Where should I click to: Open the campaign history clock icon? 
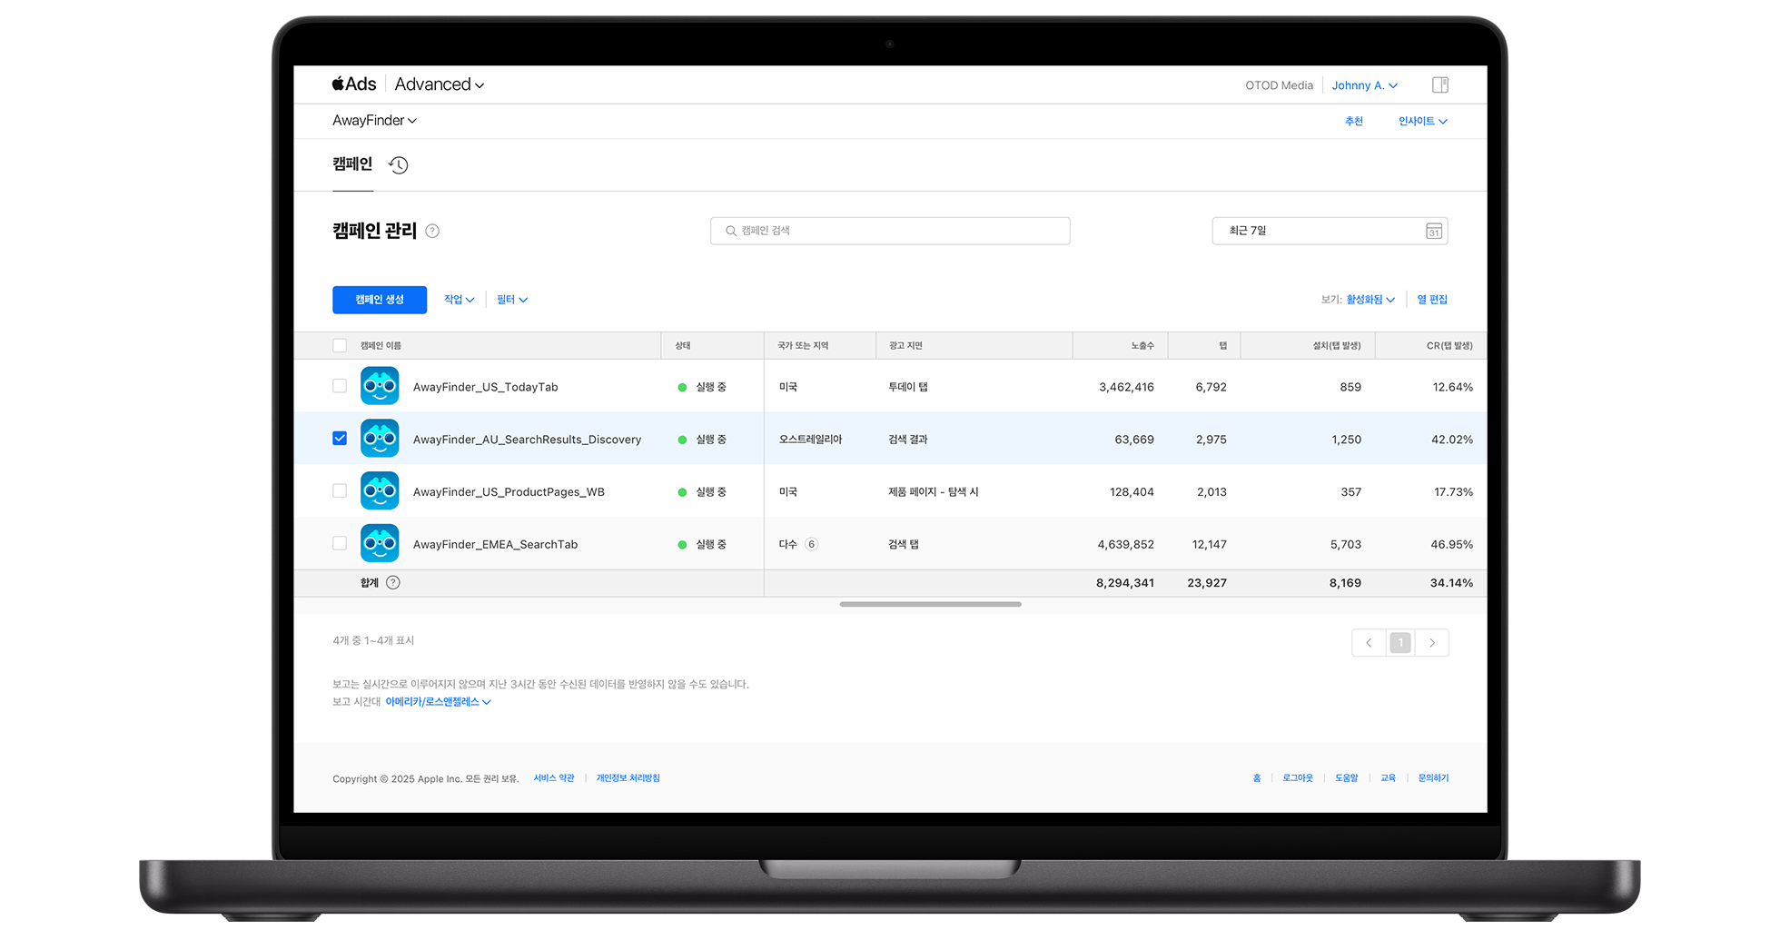399,165
